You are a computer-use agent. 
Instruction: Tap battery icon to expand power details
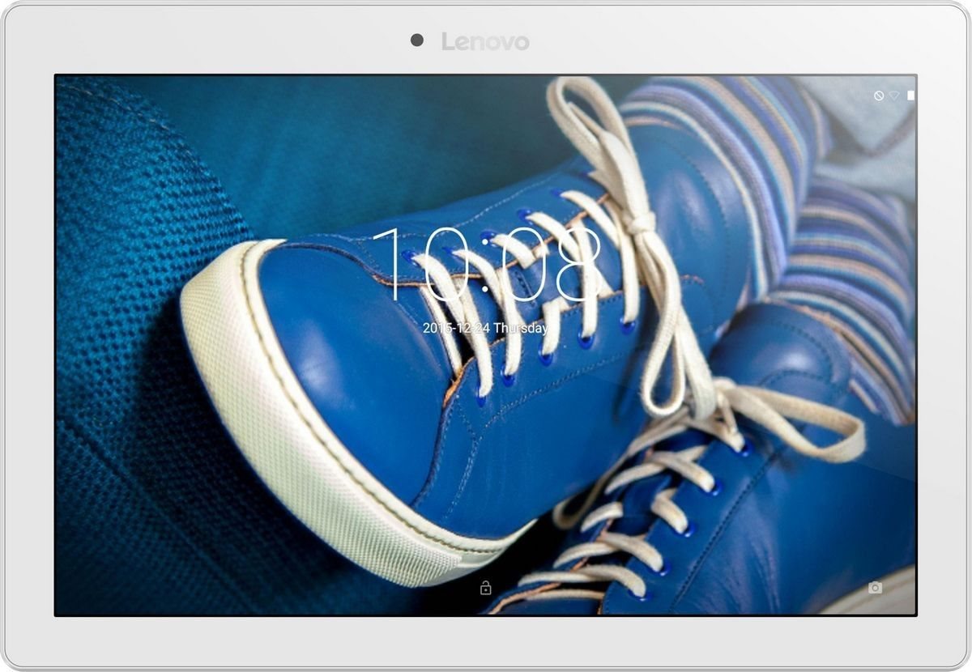[910, 95]
